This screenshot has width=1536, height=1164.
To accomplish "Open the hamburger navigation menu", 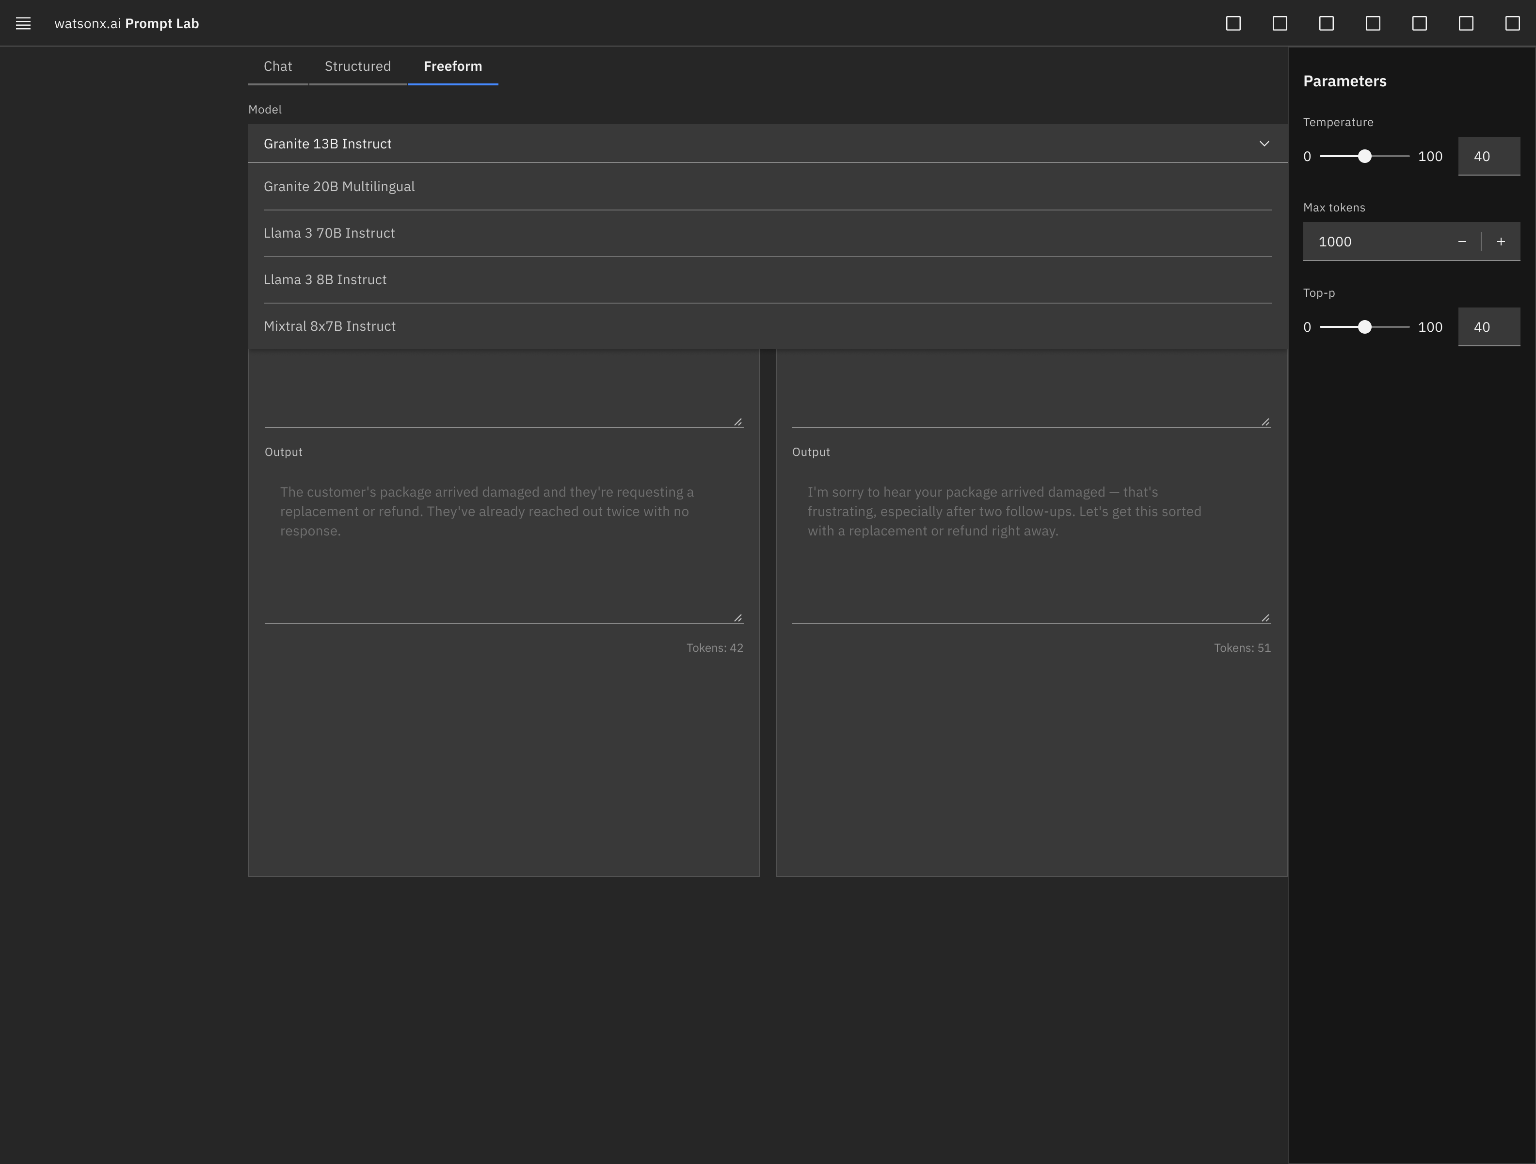I will [x=23, y=23].
